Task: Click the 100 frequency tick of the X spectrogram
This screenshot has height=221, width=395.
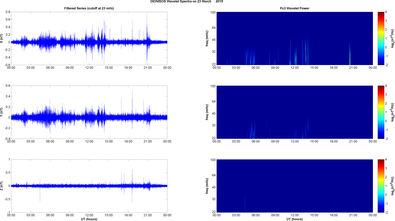Action: click(x=213, y=12)
